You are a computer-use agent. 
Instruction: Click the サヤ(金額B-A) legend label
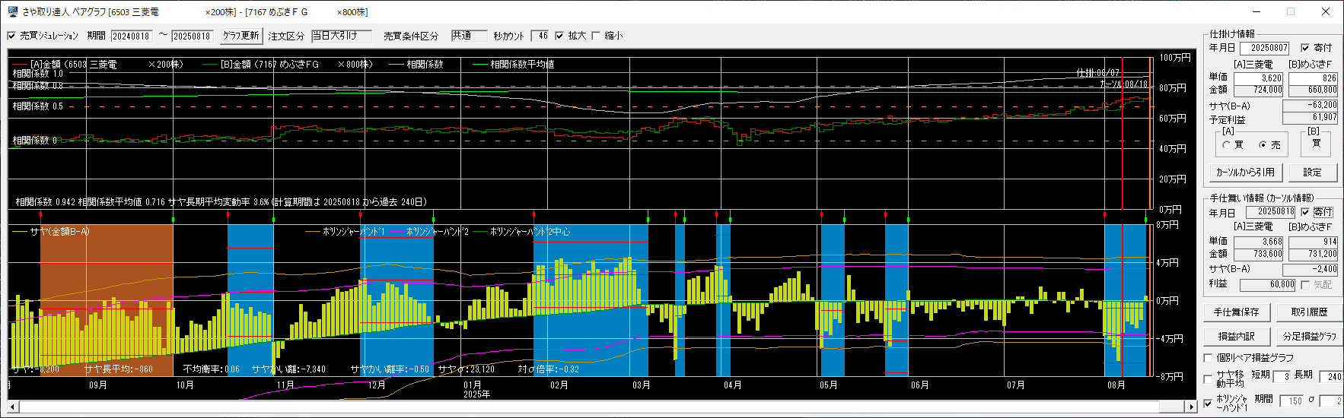pos(59,232)
